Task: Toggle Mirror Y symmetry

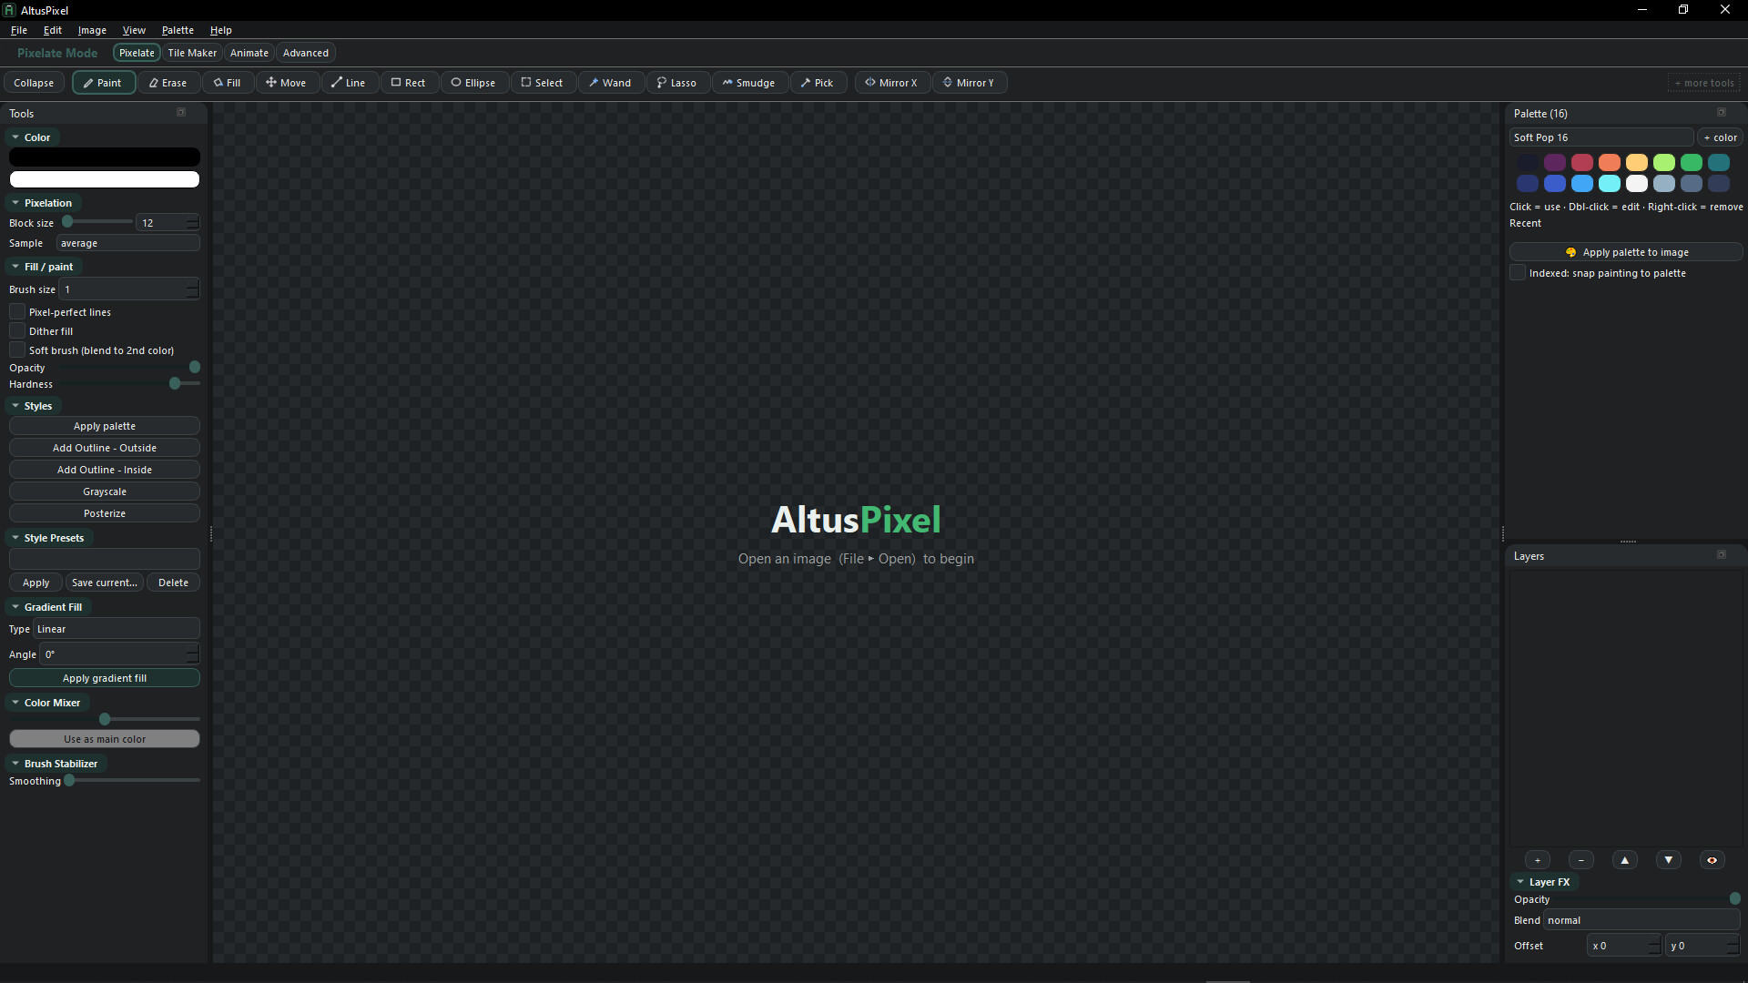Action: [x=970, y=83]
